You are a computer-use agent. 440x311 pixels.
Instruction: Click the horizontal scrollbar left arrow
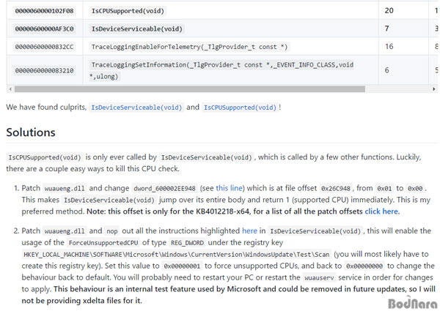10,89
